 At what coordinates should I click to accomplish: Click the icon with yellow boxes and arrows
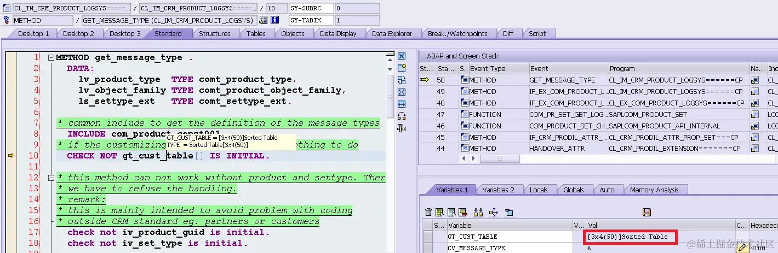[x=478, y=213]
